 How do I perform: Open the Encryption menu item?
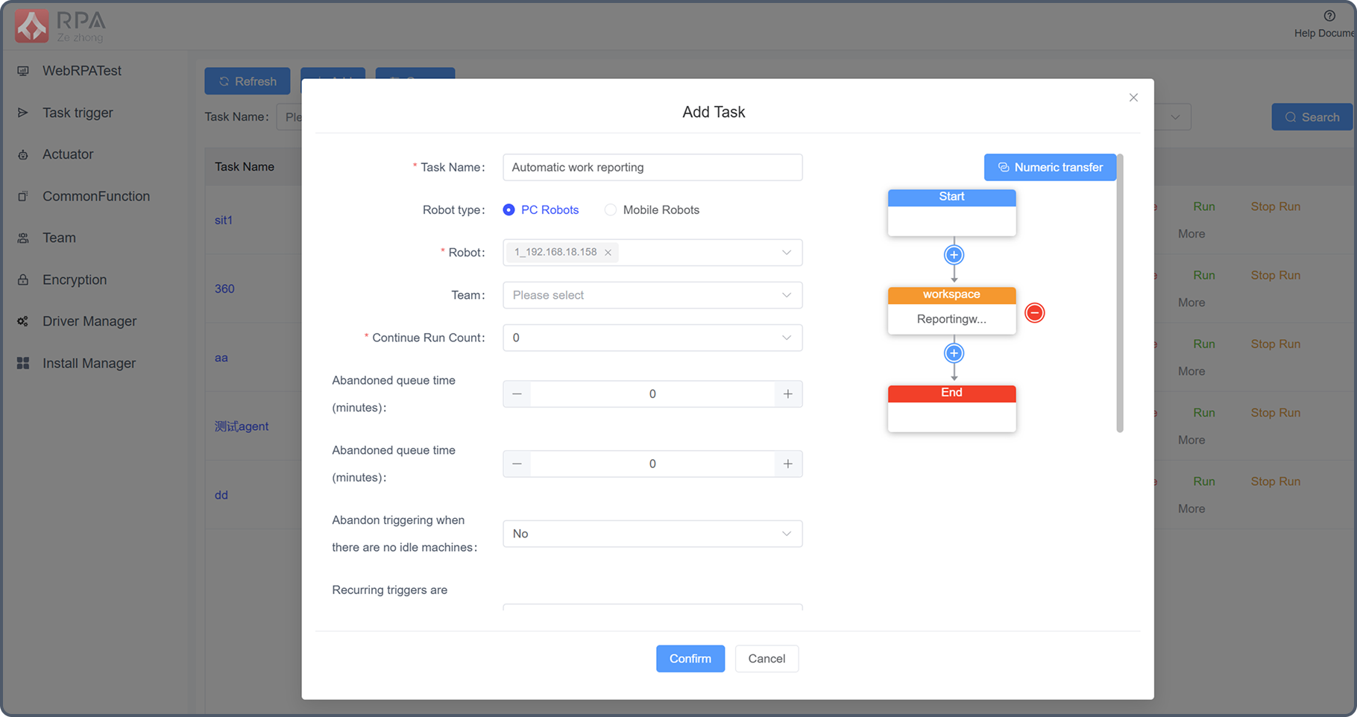[x=75, y=279]
